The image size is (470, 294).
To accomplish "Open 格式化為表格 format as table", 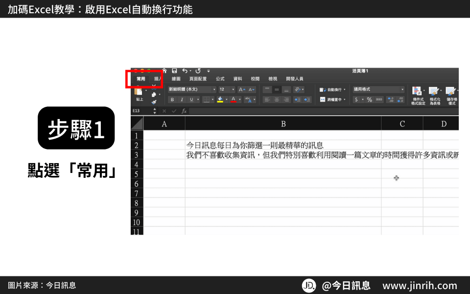I will click(x=435, y=96).
